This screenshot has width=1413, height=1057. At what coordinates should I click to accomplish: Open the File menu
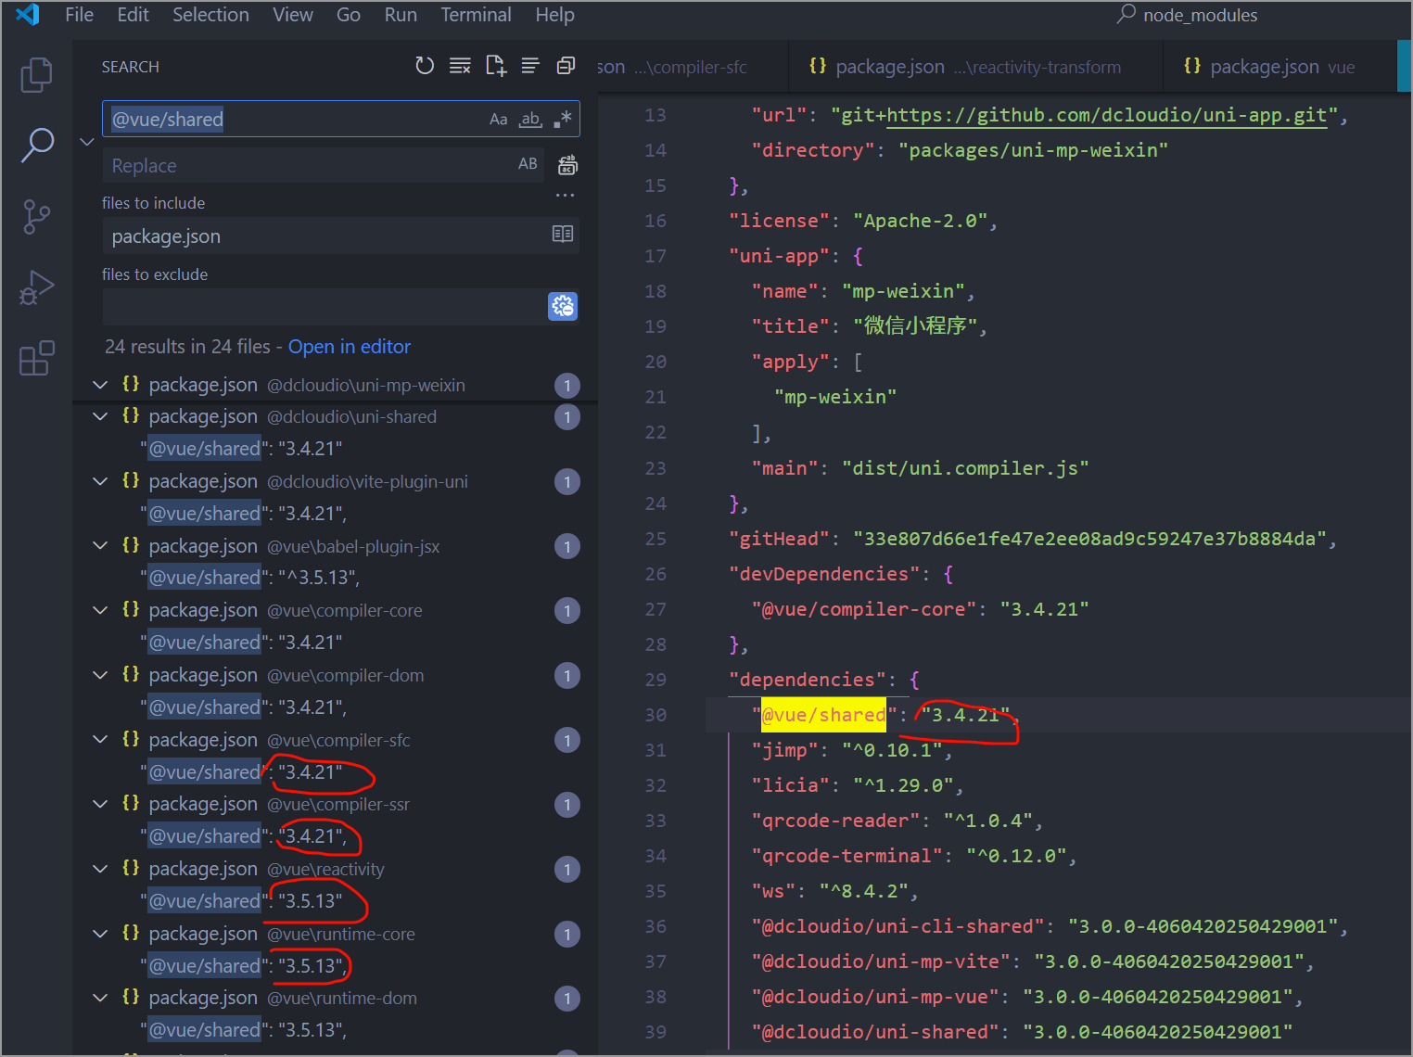coord(79,15)
